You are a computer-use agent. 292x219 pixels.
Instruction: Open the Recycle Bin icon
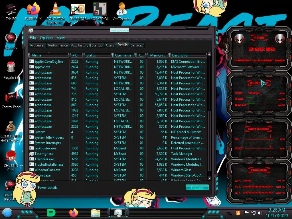[11, 70]
